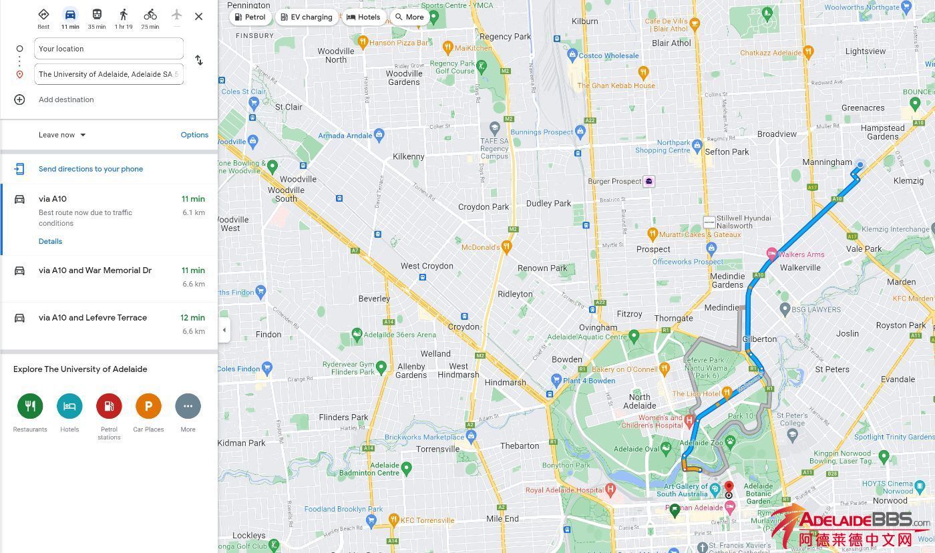Open Details for via A10 route
Screen dimensions: 935x553
coord(50,241)
